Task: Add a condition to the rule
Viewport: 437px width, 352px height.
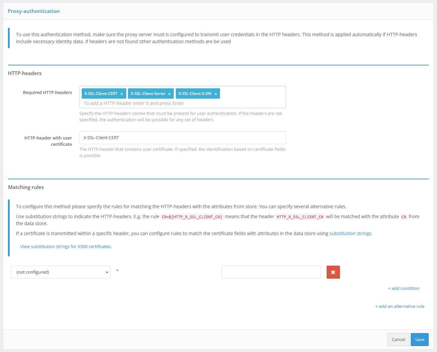Action: [403, 288]
